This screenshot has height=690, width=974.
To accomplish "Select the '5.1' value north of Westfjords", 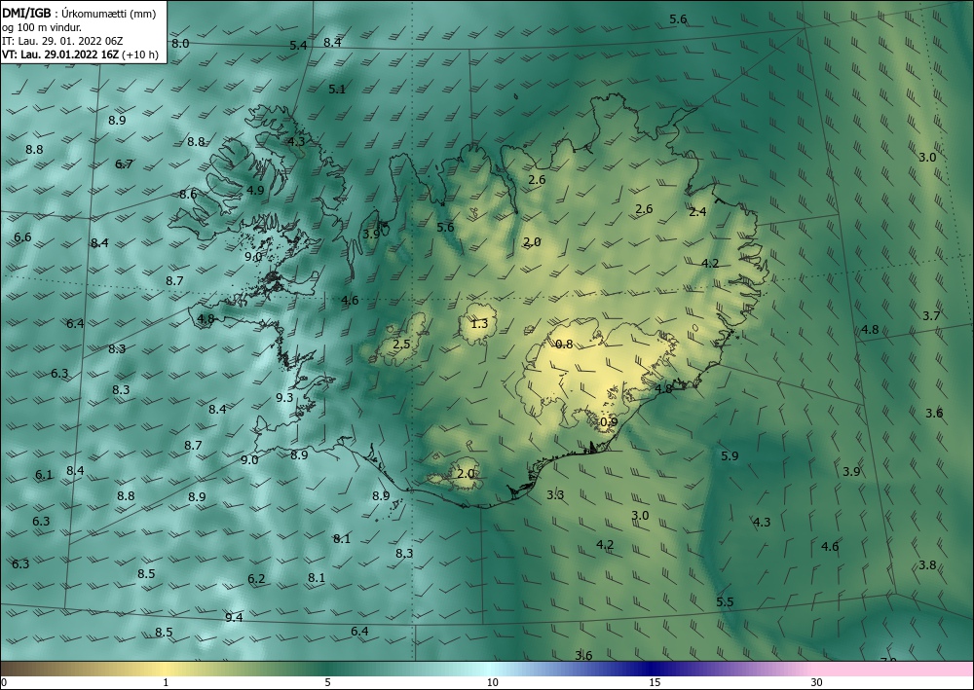I will pyautogui.click(x=337, y=90).
